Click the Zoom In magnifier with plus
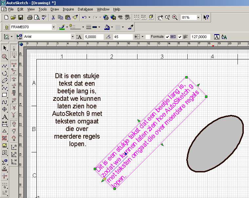 [x=175, y=17]
